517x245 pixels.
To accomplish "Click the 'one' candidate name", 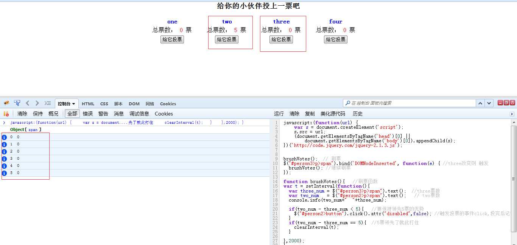I will click(172, 22).
